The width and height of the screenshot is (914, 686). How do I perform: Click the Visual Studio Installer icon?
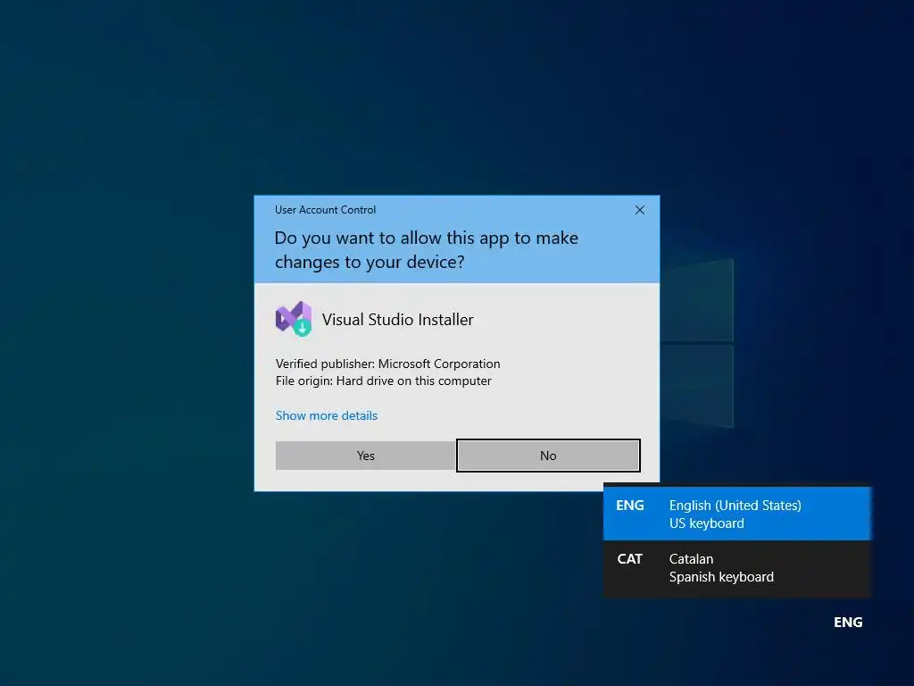pyautogui.click(x=294, y=319)
